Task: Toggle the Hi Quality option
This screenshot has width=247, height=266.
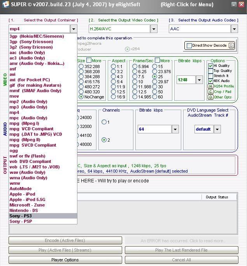Action: click(210, 66)
